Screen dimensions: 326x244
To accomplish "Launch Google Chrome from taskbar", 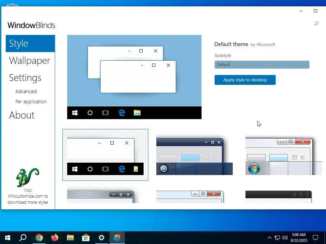I will coord(39,238).
